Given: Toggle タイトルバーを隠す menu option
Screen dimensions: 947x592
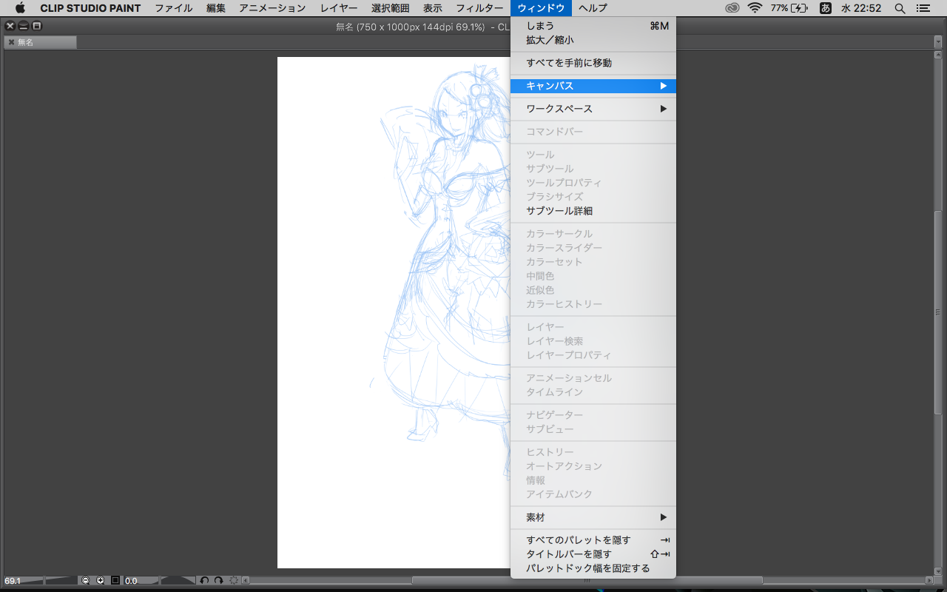Looking at the screenshot, I should click(x=568, y=554).
